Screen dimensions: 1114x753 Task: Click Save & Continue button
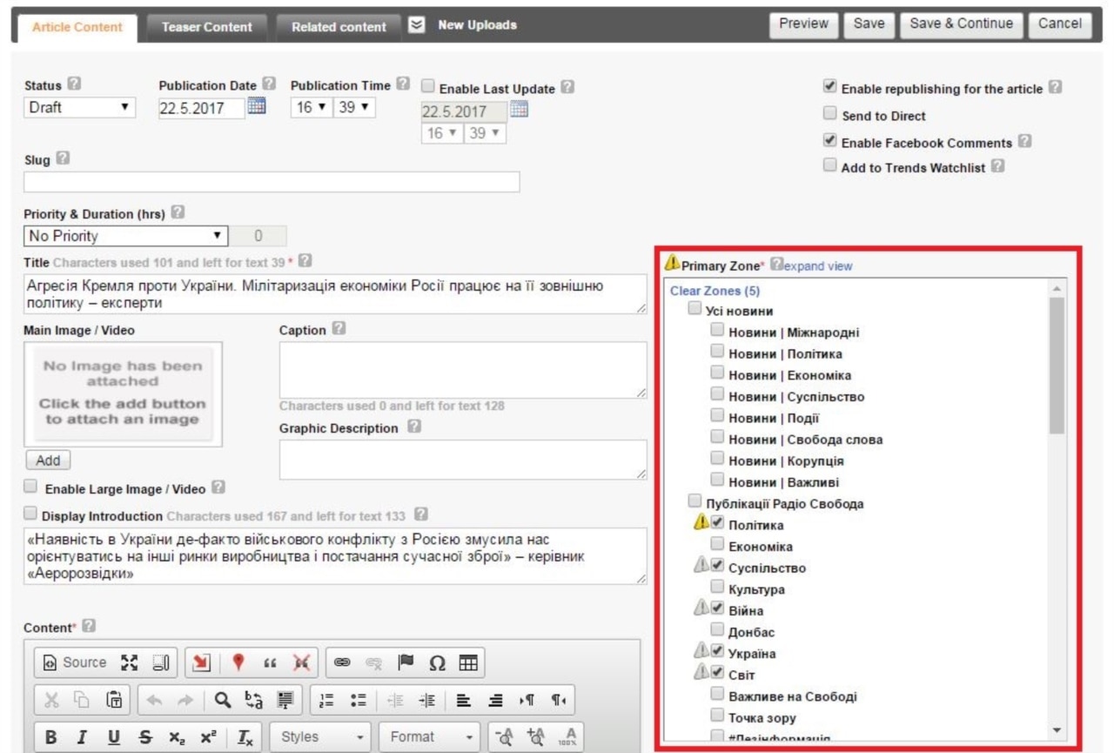(x=961, y=24)
